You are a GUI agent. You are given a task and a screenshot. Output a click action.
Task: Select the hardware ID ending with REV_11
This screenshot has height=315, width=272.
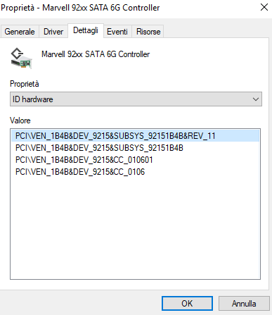click(136, 136)
